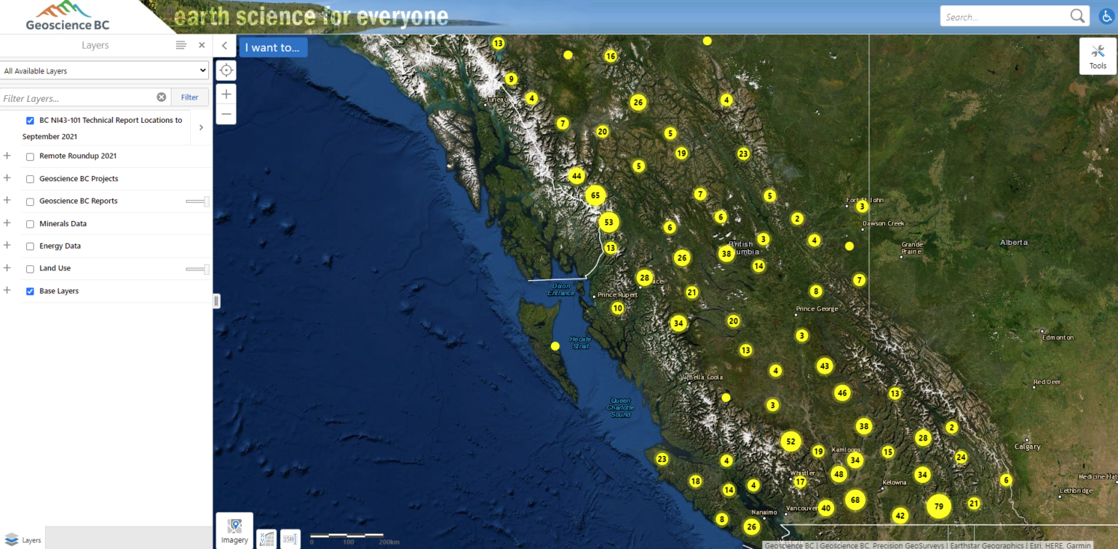Click the accessibility button in top right corner
The width and height of the screenshot is (1118, 549).
coord(1106,16)
